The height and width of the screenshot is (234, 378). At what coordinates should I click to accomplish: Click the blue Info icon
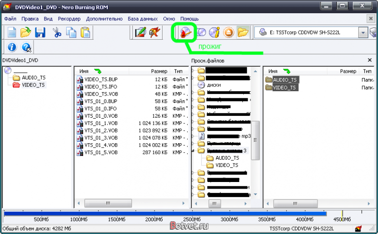point(12,47)
